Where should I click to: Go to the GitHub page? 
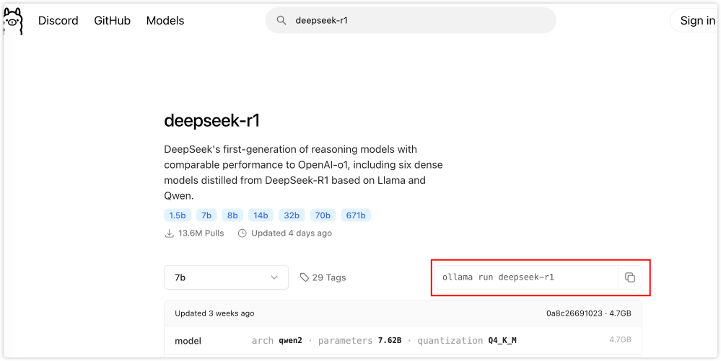pos(112,21)
